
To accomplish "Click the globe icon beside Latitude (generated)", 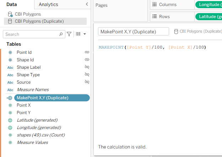I will [10, 120].
